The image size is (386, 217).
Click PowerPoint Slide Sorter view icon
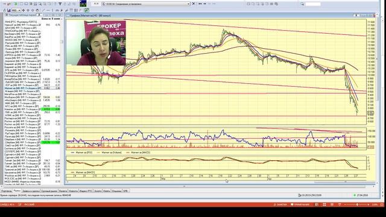tap(324, 205)
